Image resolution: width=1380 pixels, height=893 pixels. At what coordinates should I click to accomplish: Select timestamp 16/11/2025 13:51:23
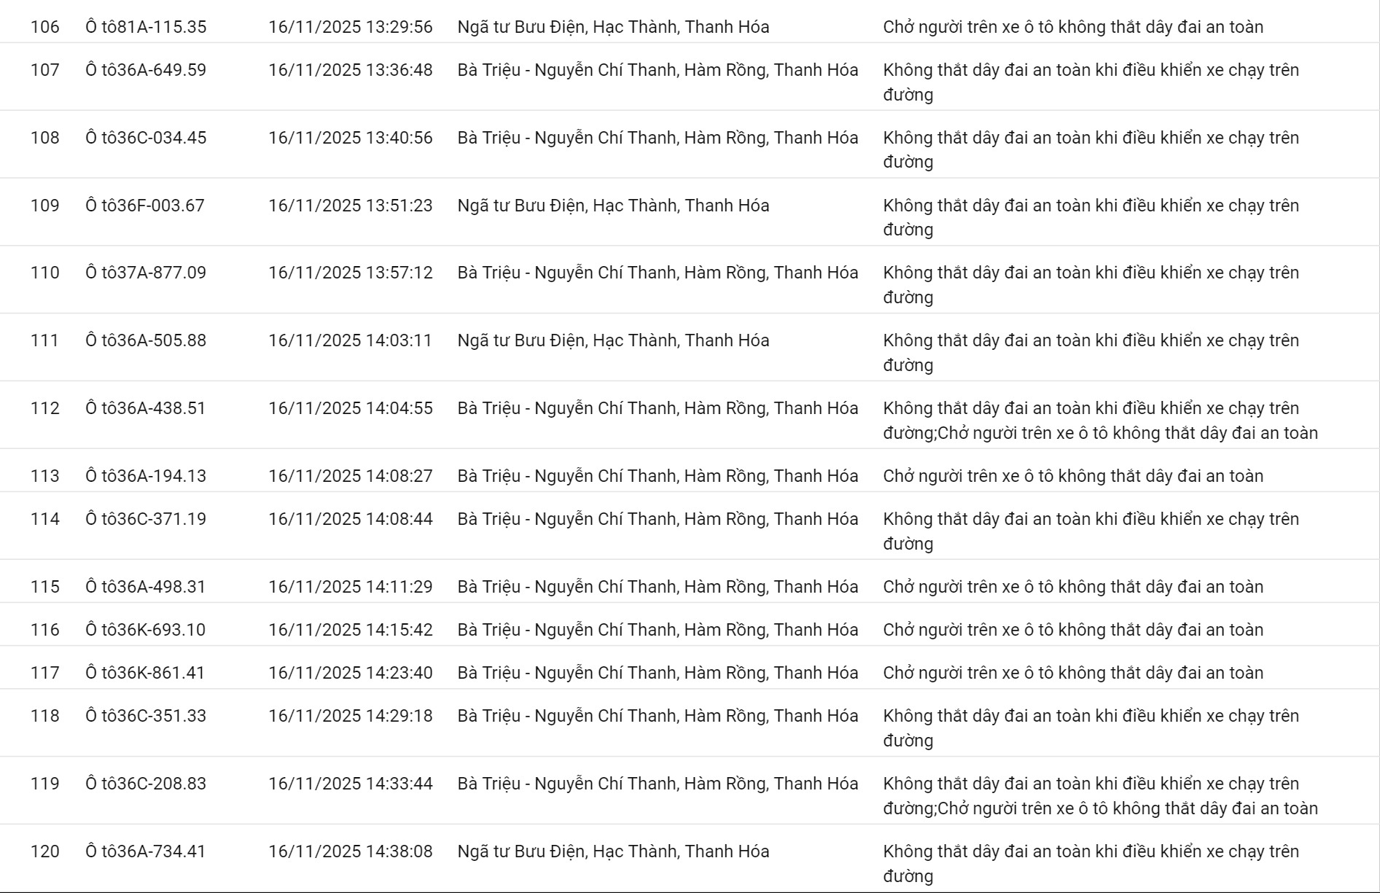pyautogui.click(x=350, y=206)
